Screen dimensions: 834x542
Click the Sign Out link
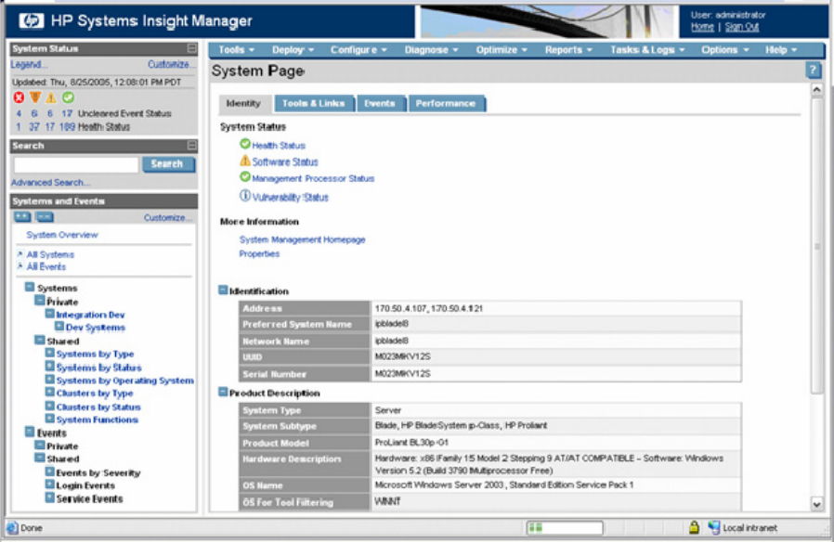pyautogui.click(x=742, y=27)
